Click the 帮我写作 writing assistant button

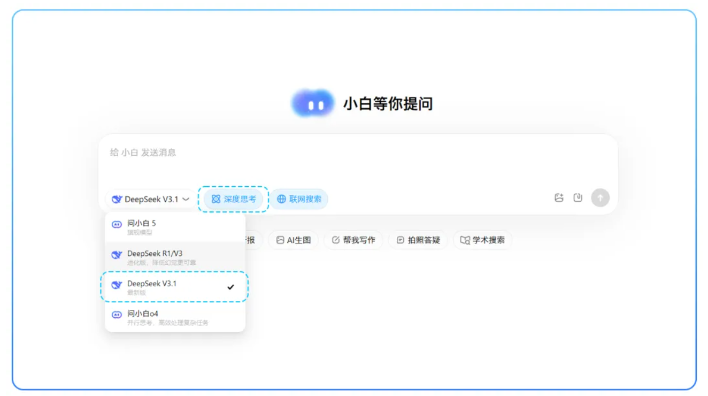[353, 240]
